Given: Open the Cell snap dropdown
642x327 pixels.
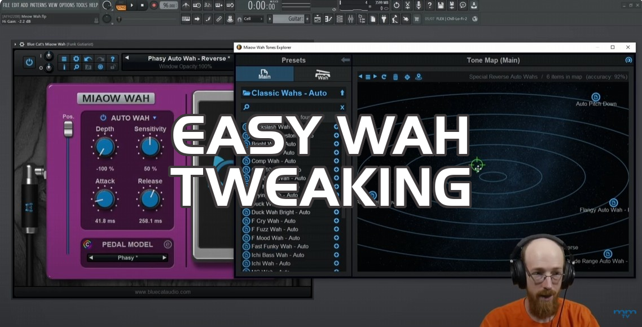Looking at the screenshot, I should point(253,19).
